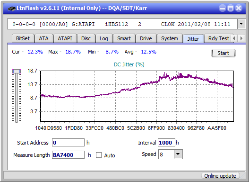Open the Disc tab

(86, 38)
